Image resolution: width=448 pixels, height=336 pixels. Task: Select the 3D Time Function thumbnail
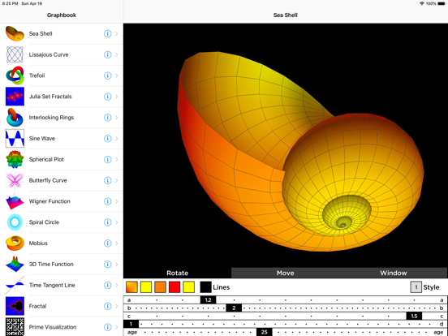point(15,265)
